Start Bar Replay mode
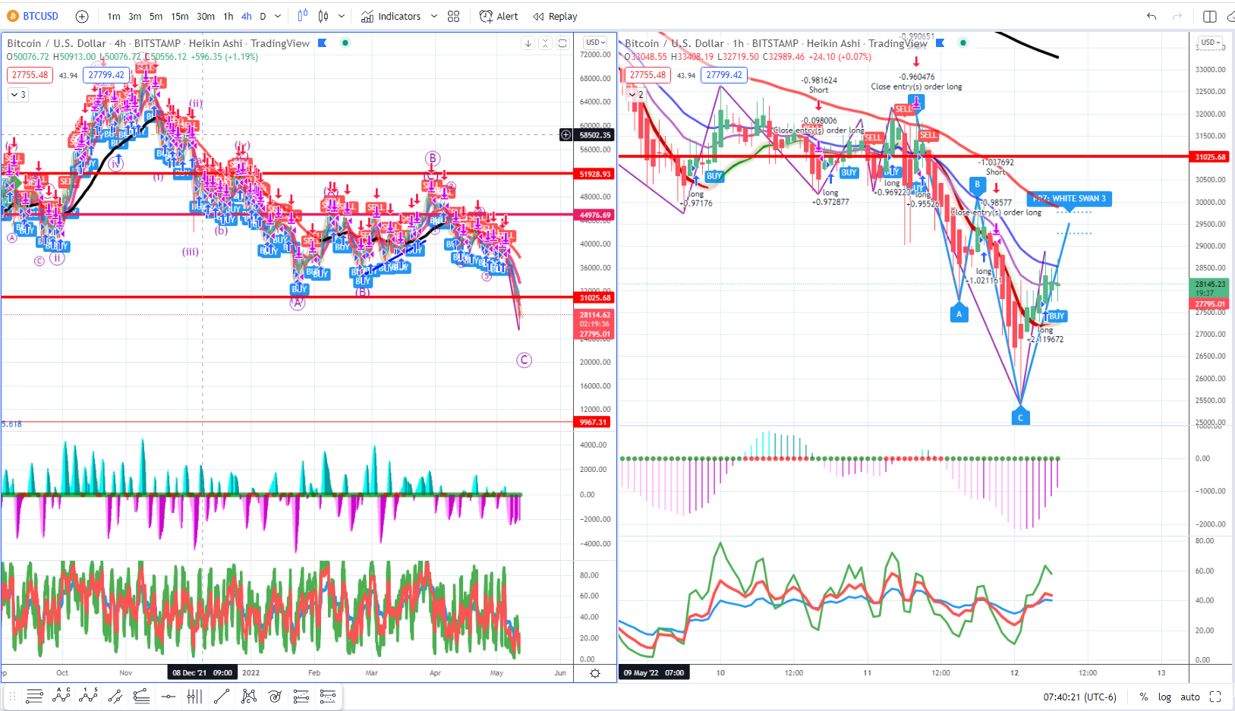1235x711 pixels. [x=555, y=16]
